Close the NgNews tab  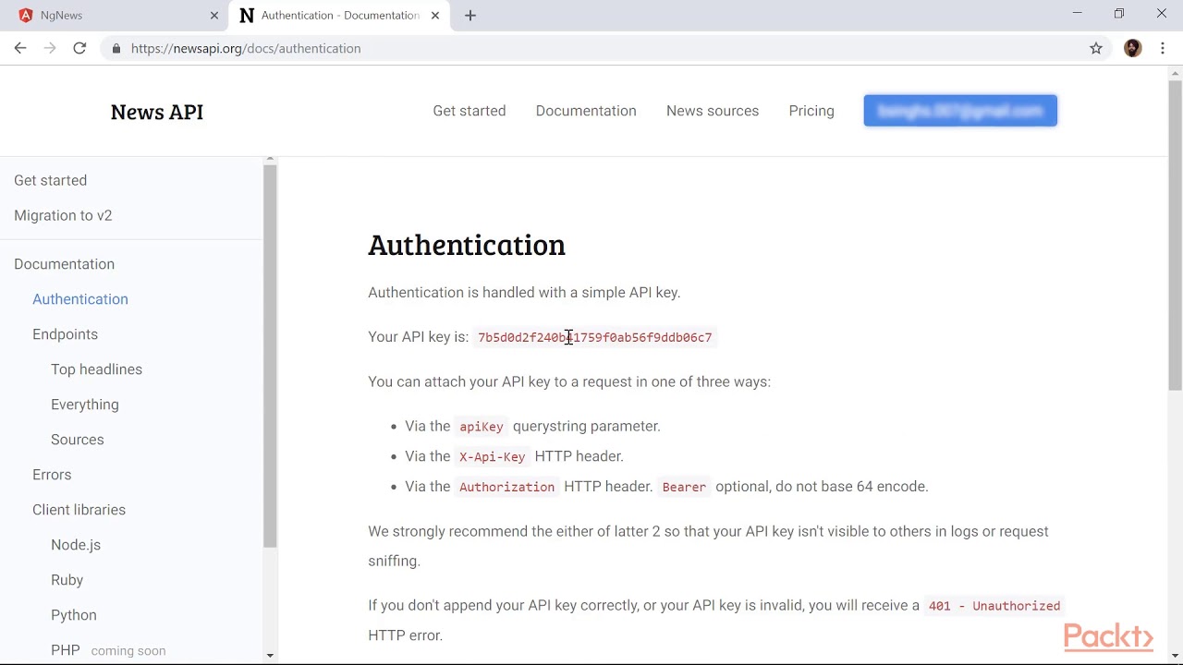coord(214,15)
